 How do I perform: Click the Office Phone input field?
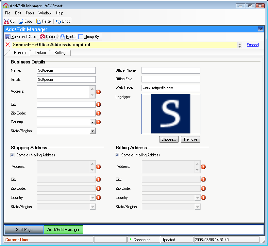(171, 70)
